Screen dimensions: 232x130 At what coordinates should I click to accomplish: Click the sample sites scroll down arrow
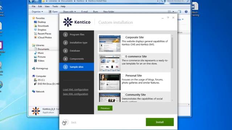[172, 100]
